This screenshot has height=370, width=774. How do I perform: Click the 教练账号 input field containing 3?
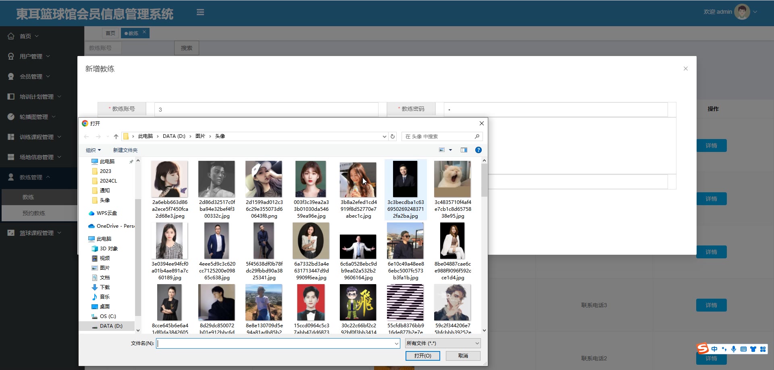(266, 109)
